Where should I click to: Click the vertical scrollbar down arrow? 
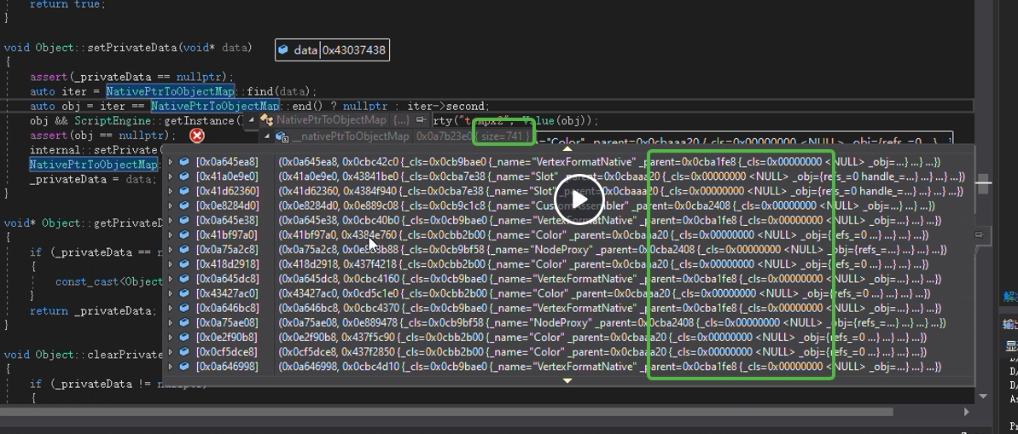click(x=983, y=396)
